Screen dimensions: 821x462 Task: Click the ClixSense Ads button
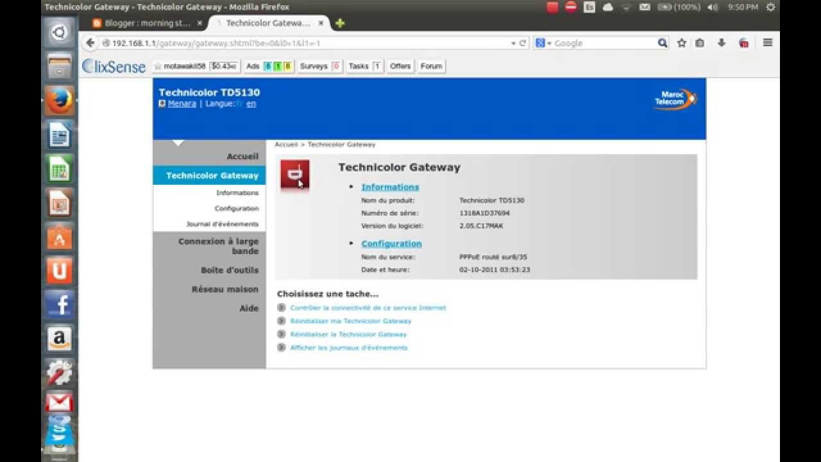tap(269, 66)
